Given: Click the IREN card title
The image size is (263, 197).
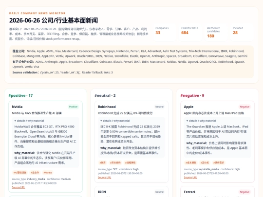Looking at the screenshot, I should (x=102, y=192).
